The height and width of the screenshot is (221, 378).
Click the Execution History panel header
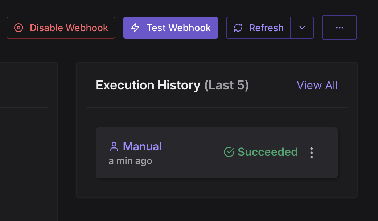click(x=172, y=85)
